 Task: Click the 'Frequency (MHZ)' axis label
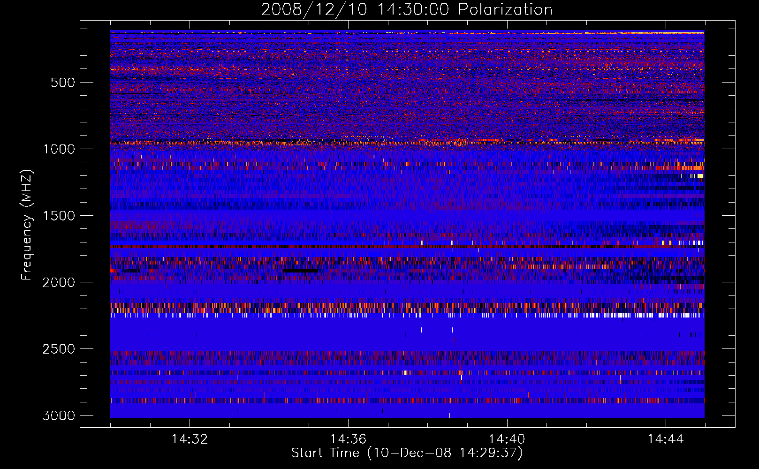click(27, 225)
